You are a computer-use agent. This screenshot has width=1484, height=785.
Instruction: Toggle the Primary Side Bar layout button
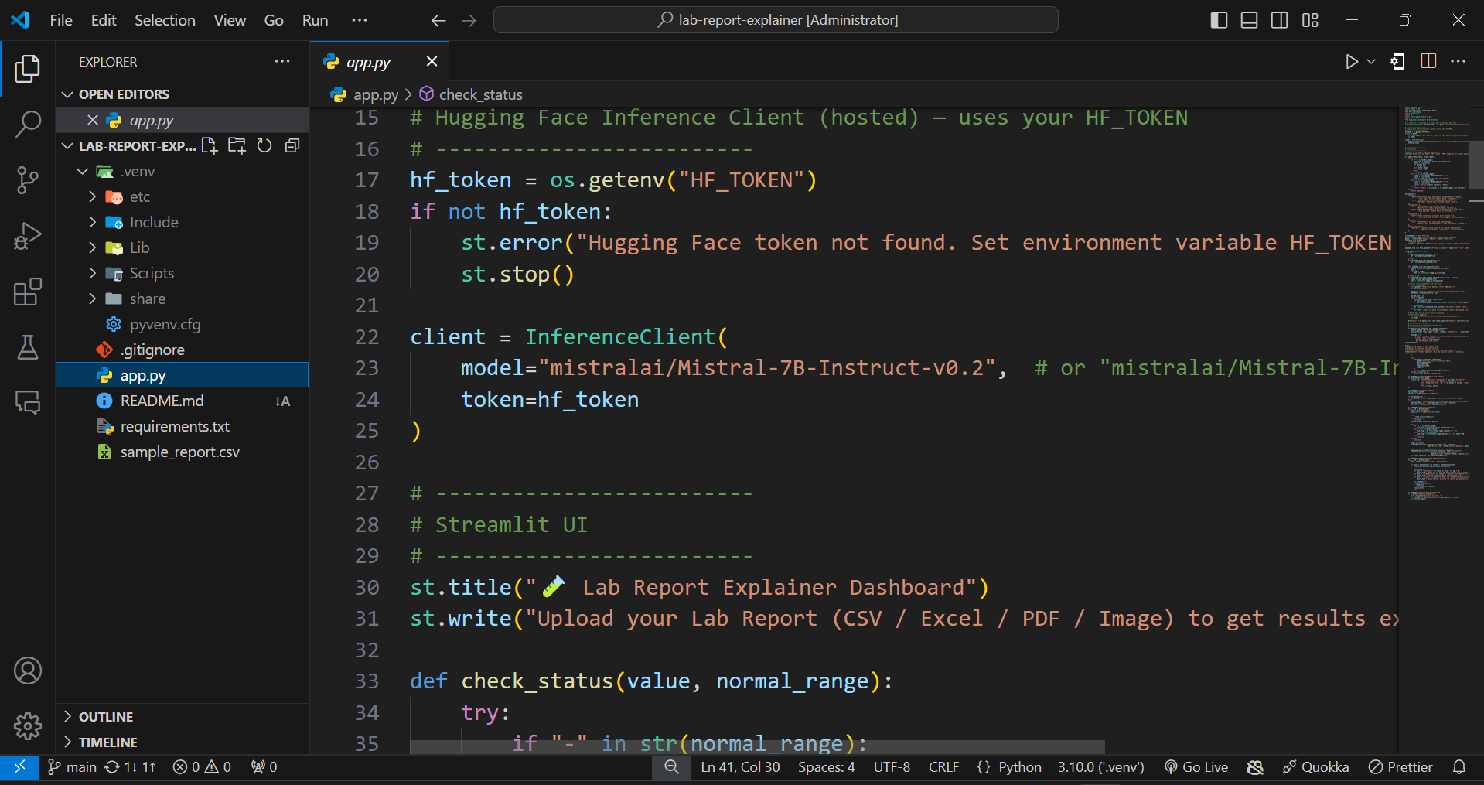pos(1219,20)
